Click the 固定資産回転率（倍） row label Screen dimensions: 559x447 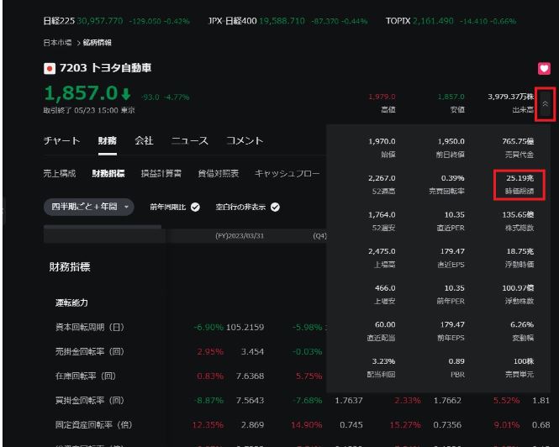tap(94, 425)
